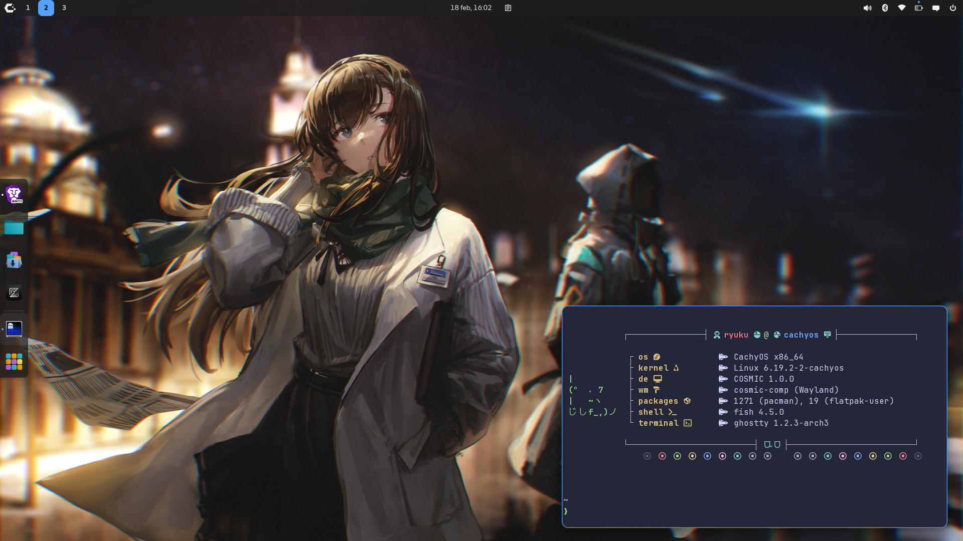Expand the Wi-Fi network applet
The image size is (963, 541).
click(x=902, y=8)
